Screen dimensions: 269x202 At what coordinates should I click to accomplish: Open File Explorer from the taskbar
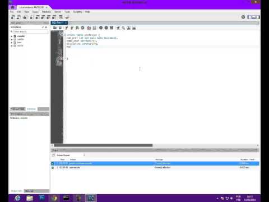[30, 198]
